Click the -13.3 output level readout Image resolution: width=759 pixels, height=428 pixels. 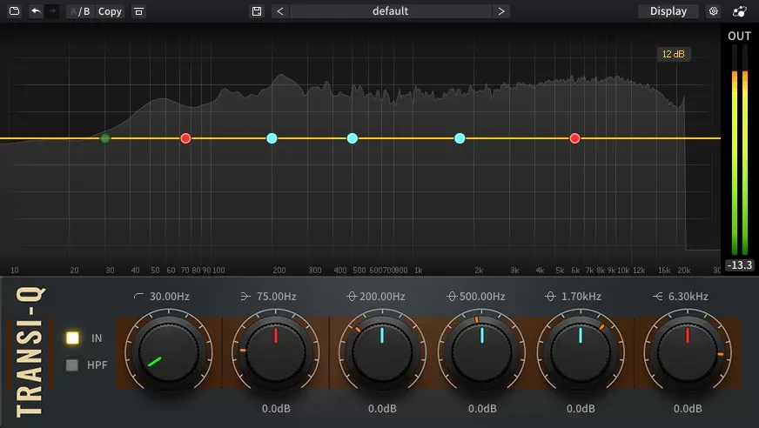tap(740, 265)
